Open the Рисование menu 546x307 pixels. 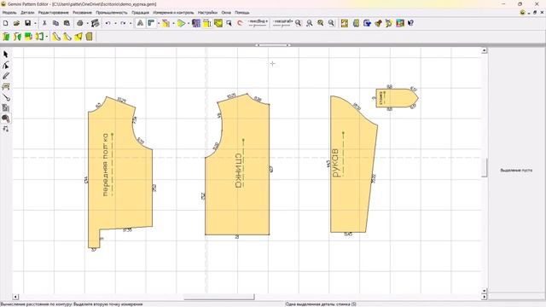coord(82,13)
